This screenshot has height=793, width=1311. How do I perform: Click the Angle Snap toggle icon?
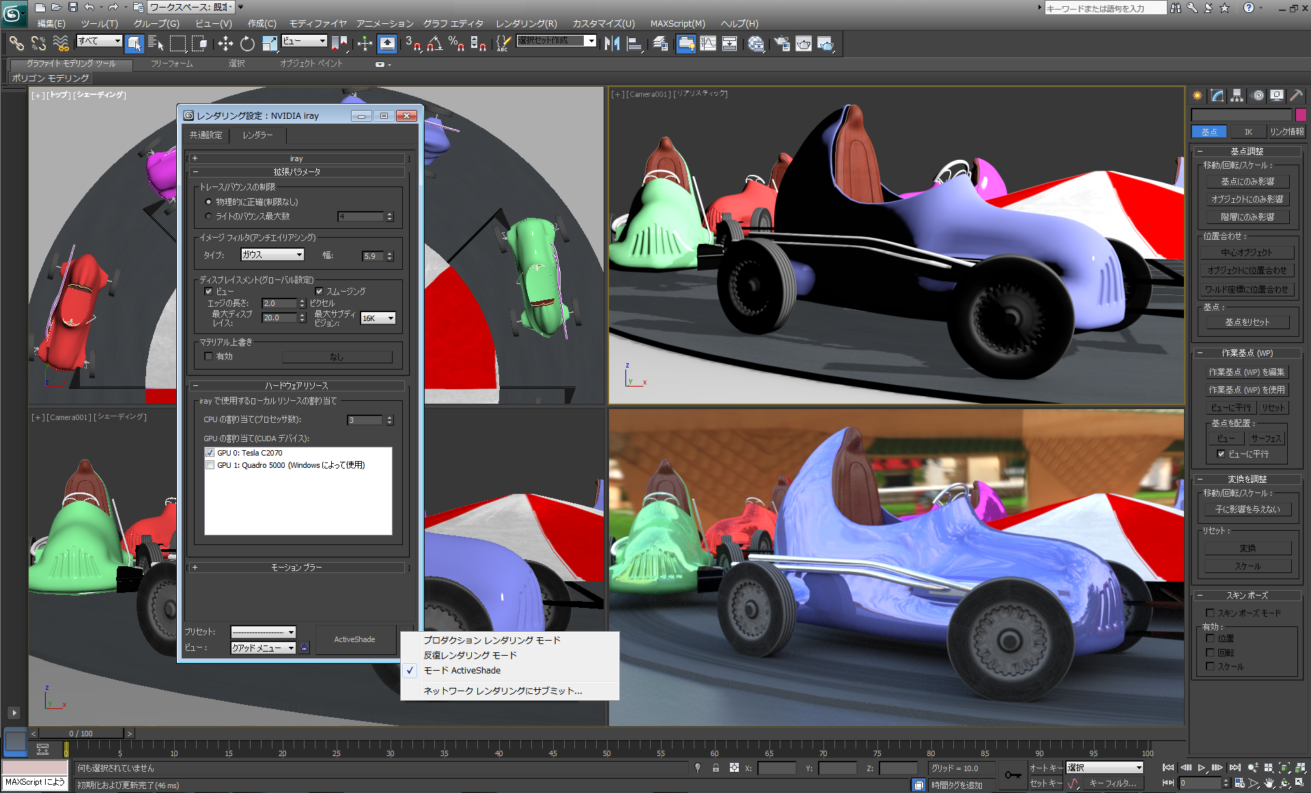point(435,44)
